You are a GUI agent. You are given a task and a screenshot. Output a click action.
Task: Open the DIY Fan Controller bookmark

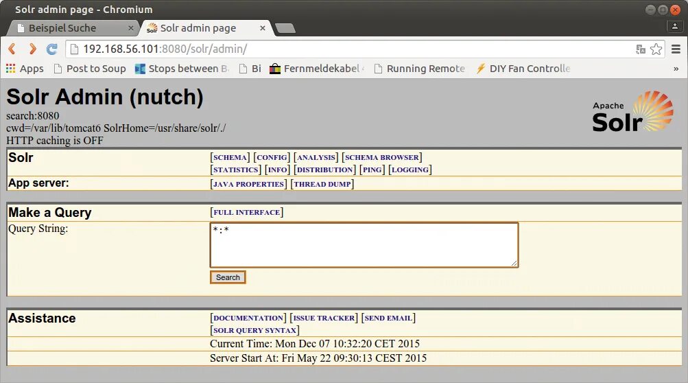(523, 69)
